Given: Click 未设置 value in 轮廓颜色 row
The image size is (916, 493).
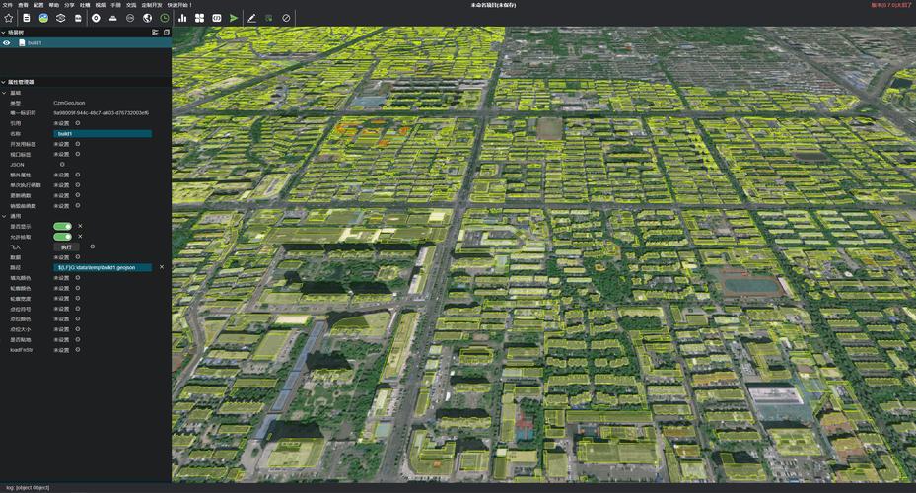Looking at the screenshot, I should coord(61,289).
